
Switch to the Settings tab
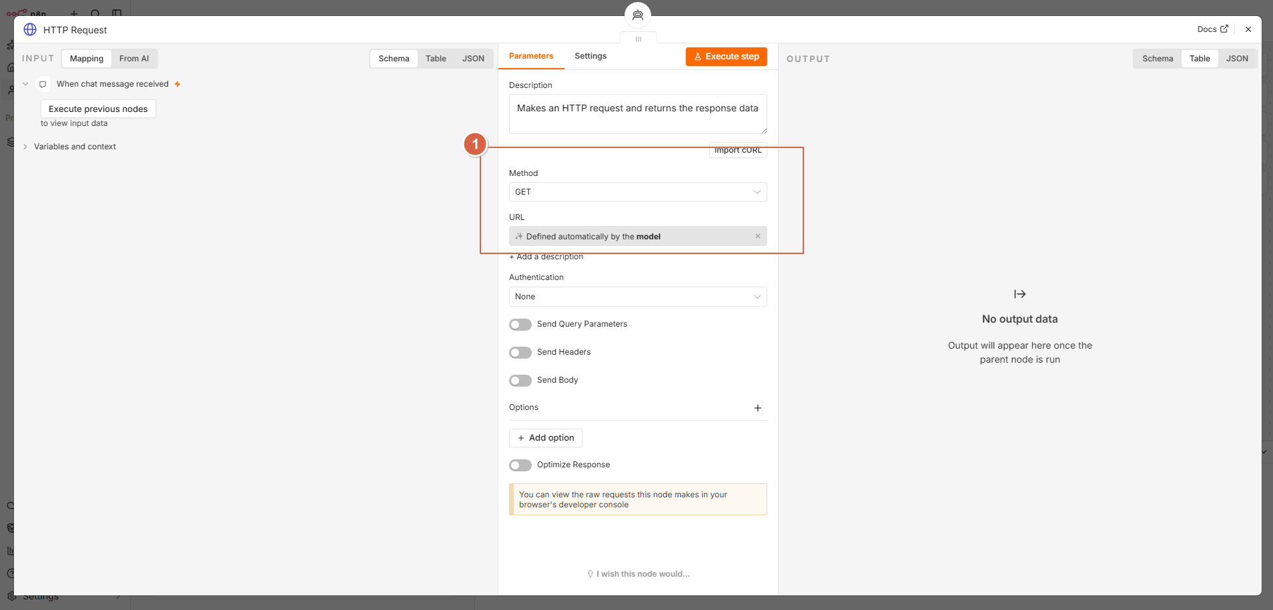coord(590,56)
